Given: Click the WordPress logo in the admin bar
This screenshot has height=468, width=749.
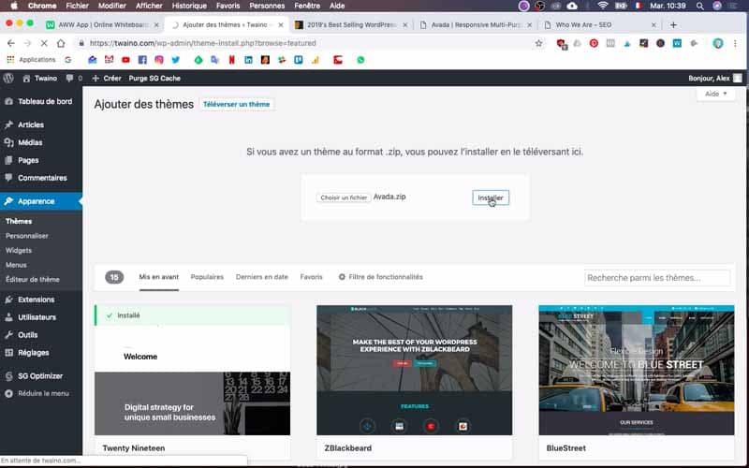Looking at the screenshot, I should coord(8,79).
